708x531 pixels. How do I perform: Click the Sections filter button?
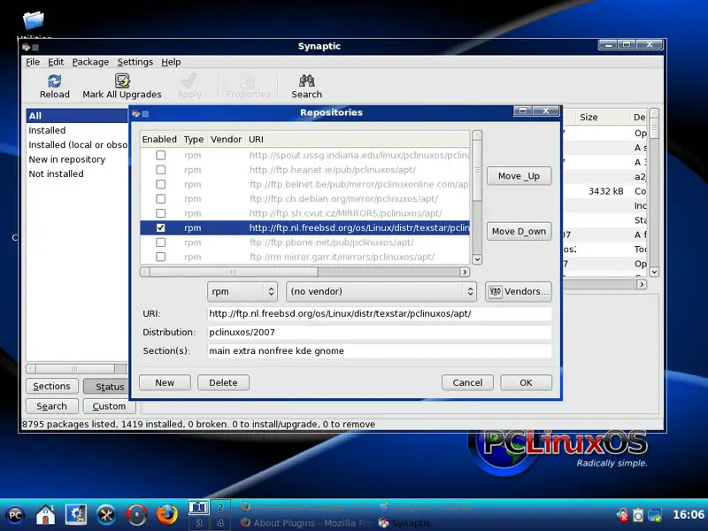click(x=52, y=387)
